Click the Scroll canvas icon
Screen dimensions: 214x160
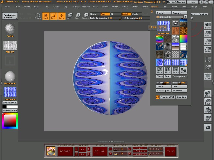(x=208, y=26)
